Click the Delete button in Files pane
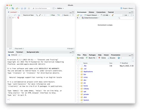The width and height of the screenshot is (141, 111). pyautogui.click(x=102, y=58)
